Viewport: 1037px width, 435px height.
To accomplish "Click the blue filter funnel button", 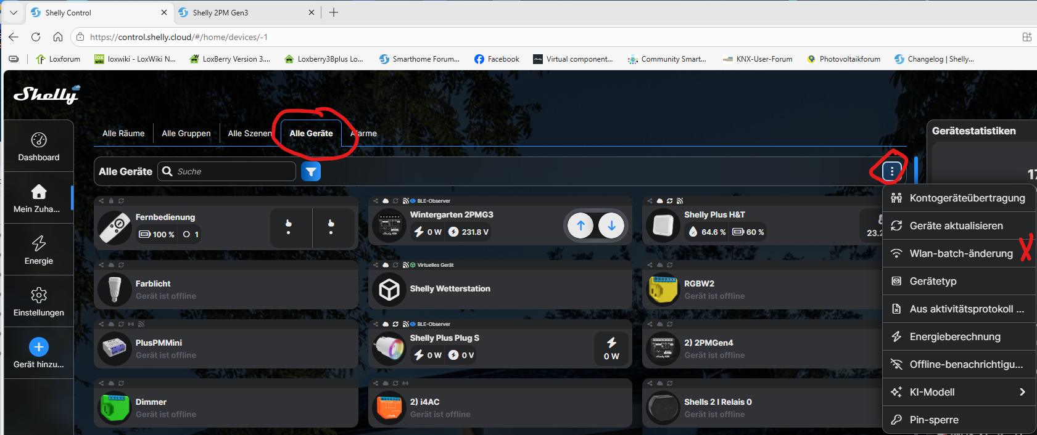I will pyautogui.click(x=311, y=171).
